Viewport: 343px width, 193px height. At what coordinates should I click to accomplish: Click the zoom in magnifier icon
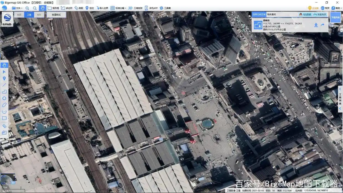27,8
